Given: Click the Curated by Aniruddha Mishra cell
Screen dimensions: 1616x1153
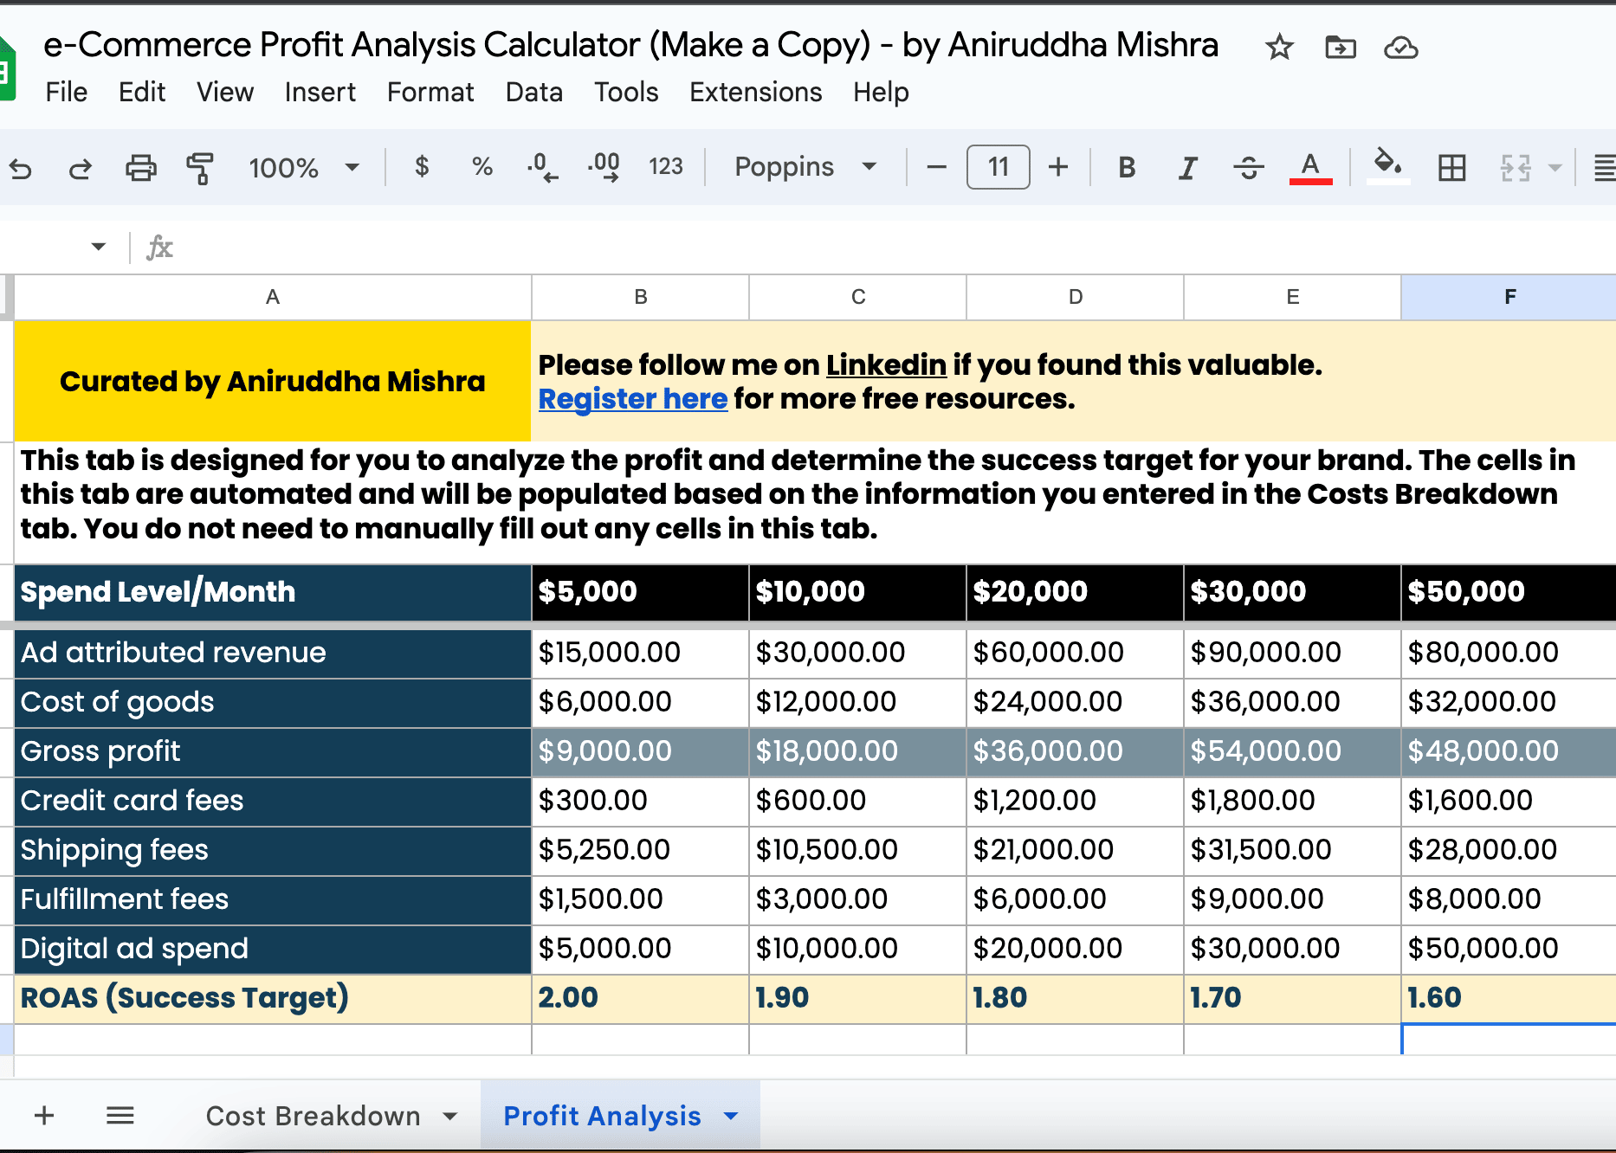Looking at the screenshot, I should tap(273, 381).
